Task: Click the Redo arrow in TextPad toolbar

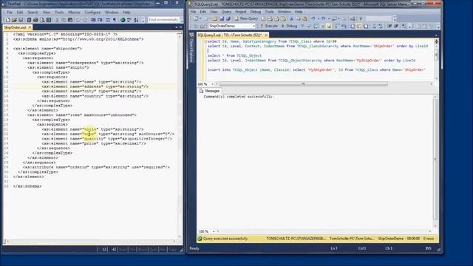Action: [x=85, y=20]
